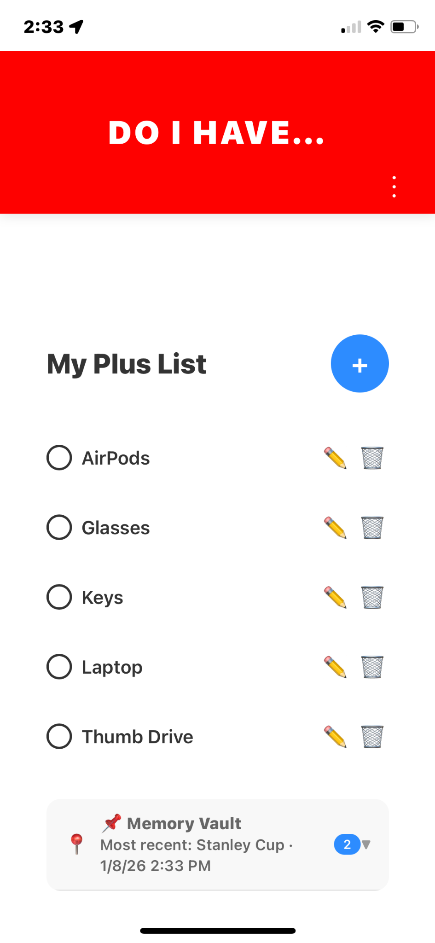Click the pencil icon next to Glasses
Image resolution: width=435 pixels, height=943 pixels.
(x=335, y=528)
